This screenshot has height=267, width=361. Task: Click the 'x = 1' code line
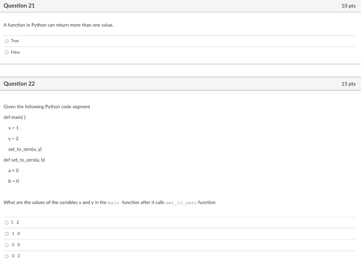tap(13, 128)
